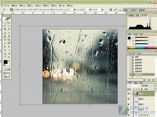Open the layer Opacity (不透明度) slider arrow
Image resolution: width=157 pixels, height=117 pixels.
155,86
